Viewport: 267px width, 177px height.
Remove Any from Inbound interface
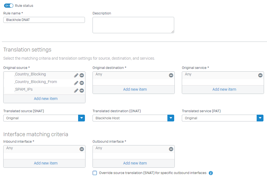click(82, 149)
